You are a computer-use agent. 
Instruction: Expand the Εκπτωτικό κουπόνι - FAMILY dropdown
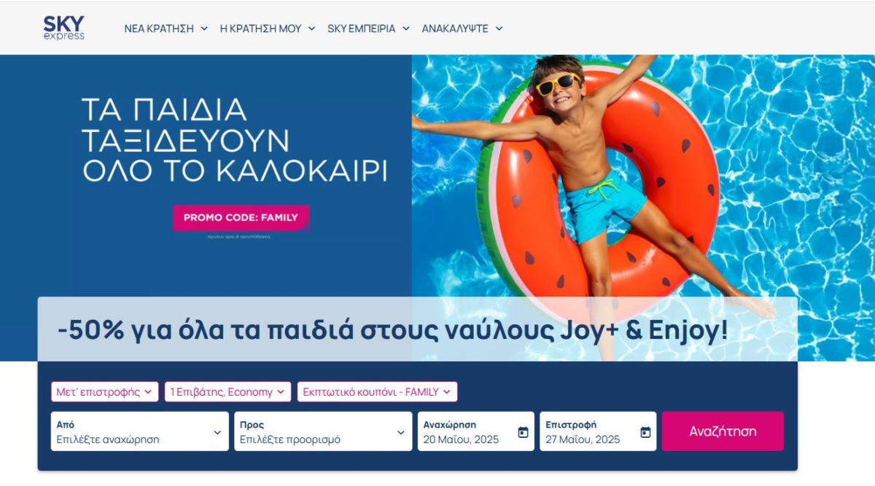377,392
